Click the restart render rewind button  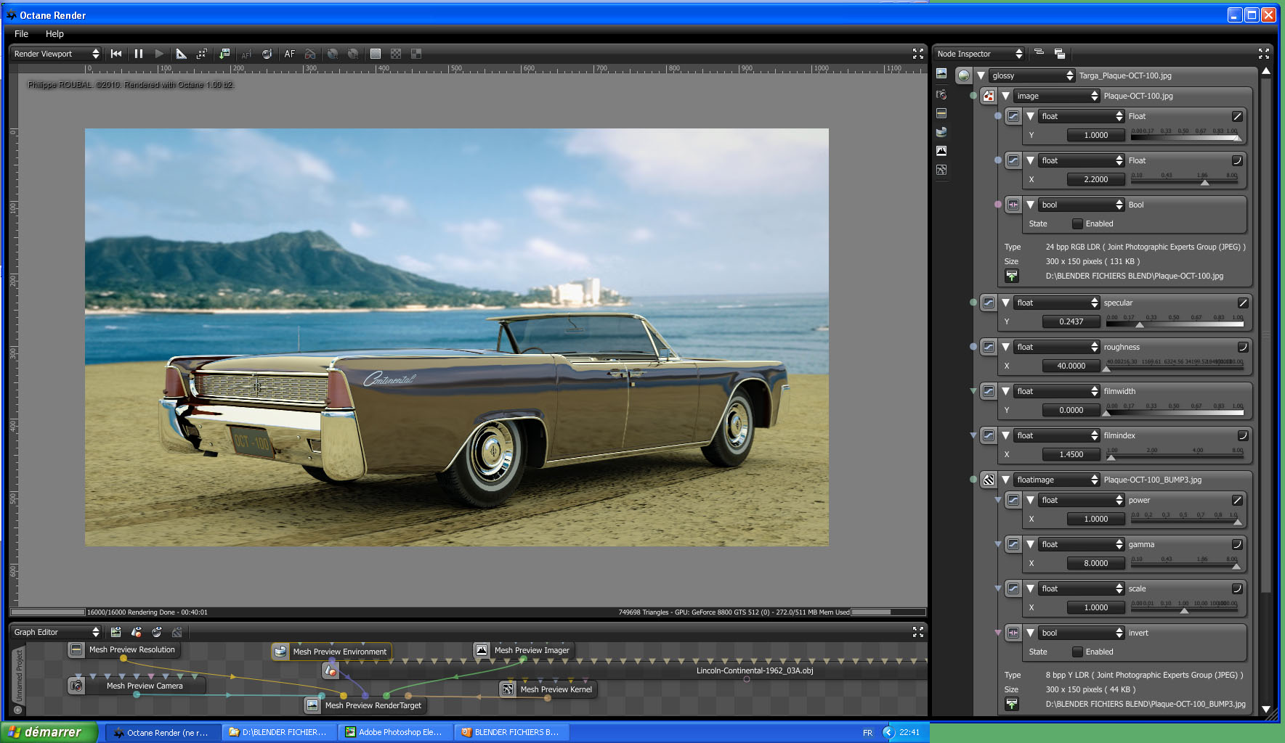[x=116, y=54]
